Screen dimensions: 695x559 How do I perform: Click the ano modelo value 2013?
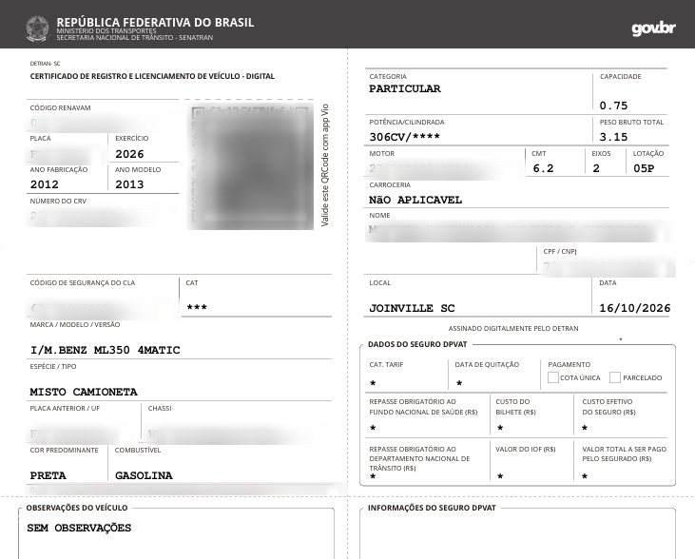[x=129, y=184]
